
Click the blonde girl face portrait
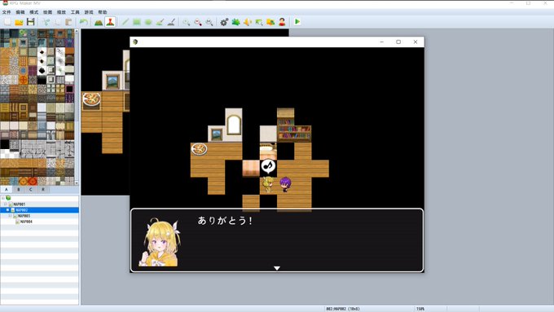(160, 242)
